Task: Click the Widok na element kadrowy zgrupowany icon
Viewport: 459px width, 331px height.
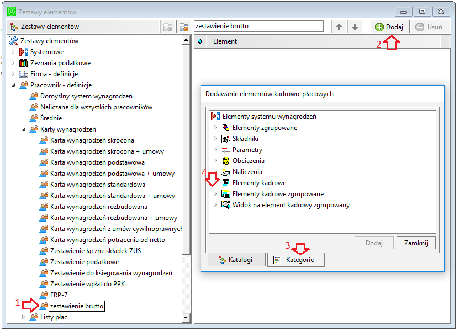Action: 226,205
